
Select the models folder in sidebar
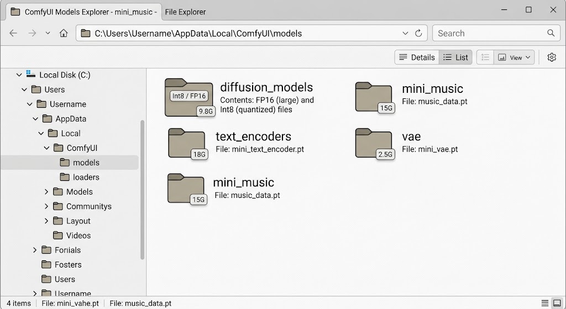coord(69,163)
